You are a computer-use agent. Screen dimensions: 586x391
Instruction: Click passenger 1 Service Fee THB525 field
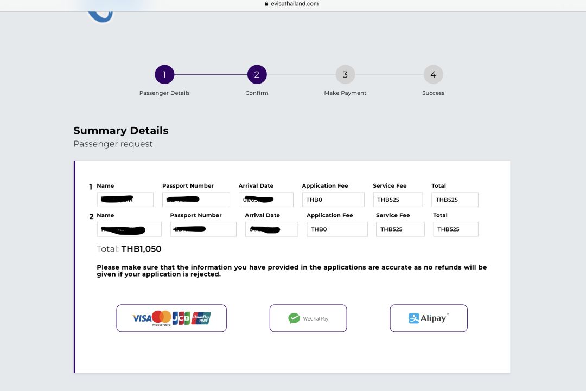point(398,200)
